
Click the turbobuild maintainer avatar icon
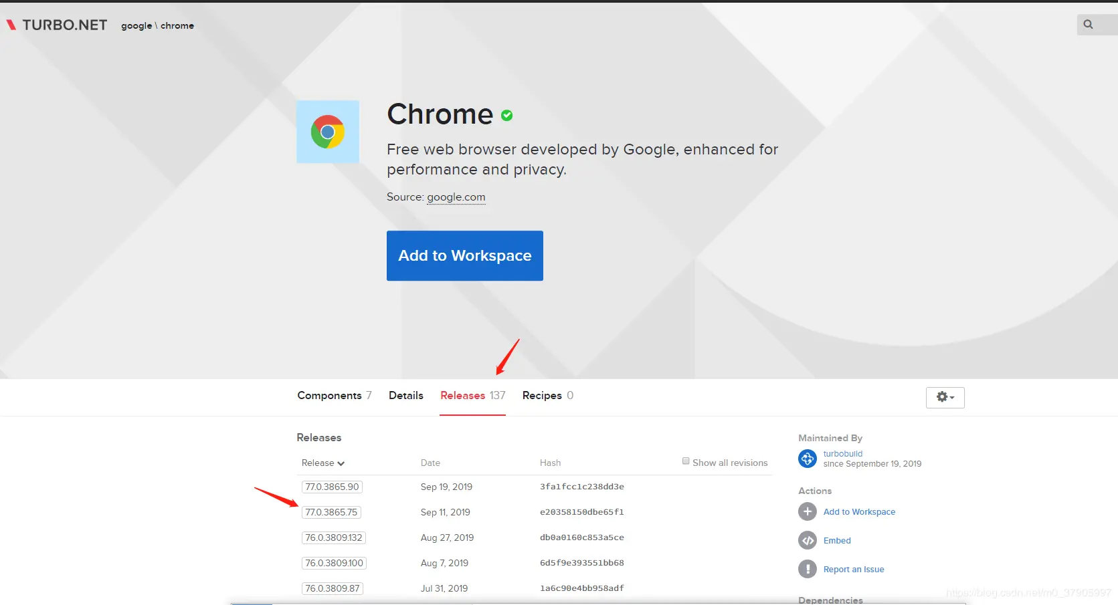808,459
